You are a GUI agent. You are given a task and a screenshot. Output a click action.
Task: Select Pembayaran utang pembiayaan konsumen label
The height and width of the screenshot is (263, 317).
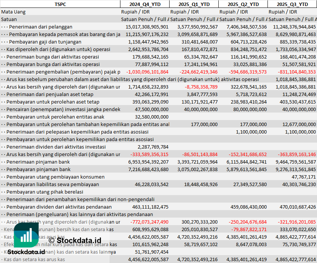click(x=56, y=177)
